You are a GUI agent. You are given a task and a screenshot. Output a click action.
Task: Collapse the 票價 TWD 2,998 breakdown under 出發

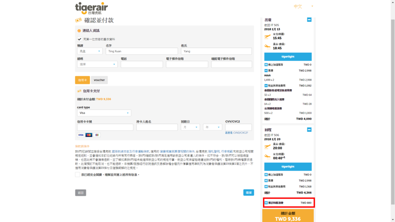(x=266, y=71)
